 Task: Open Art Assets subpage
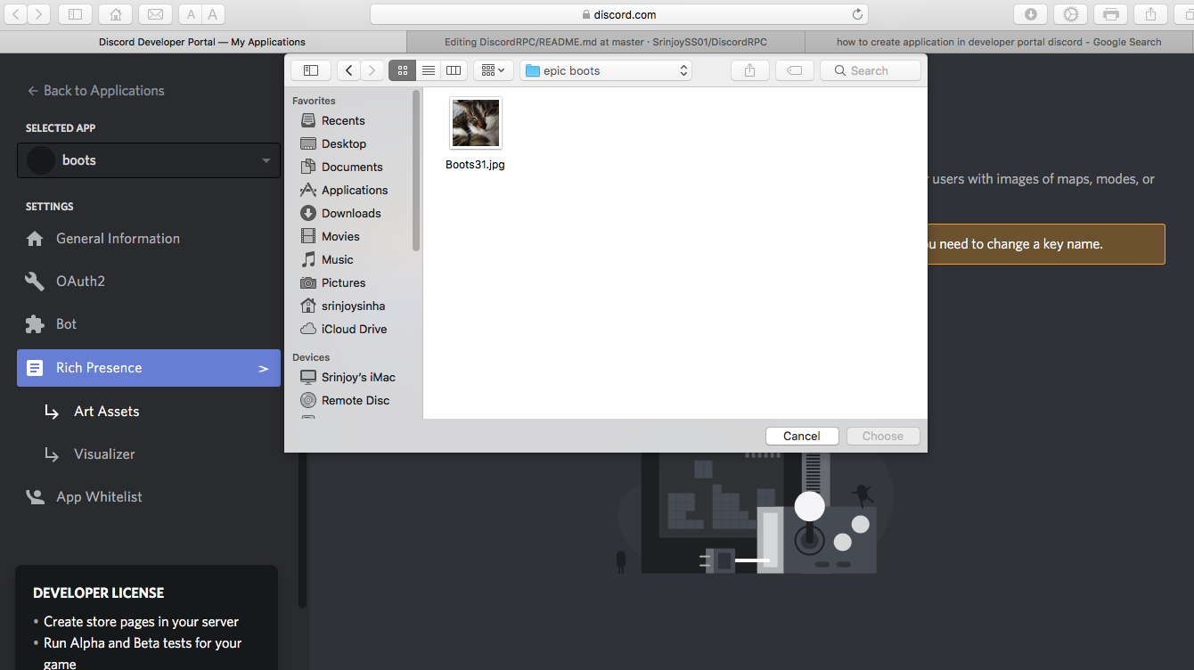106,411
